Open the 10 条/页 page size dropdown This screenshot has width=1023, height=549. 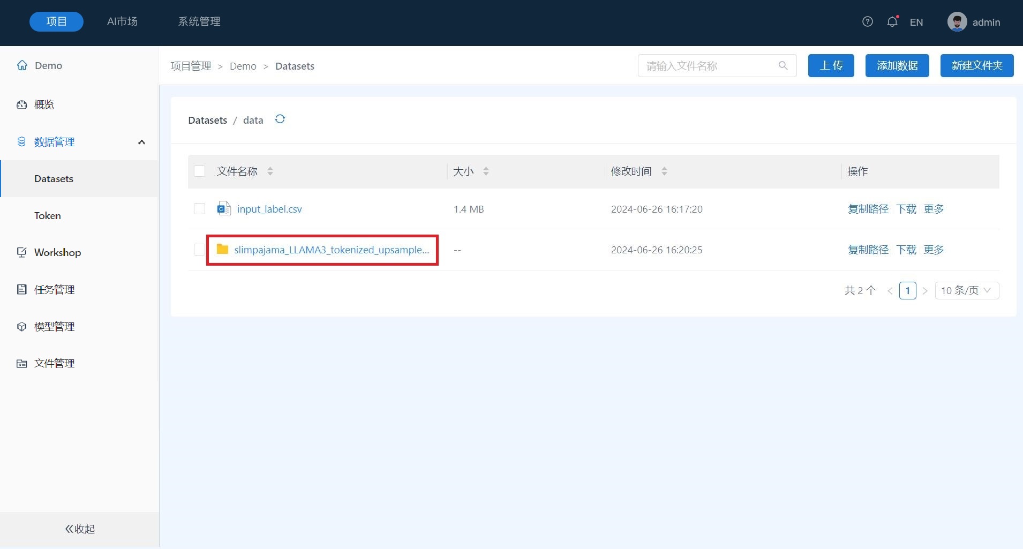[x=966, y=290]
